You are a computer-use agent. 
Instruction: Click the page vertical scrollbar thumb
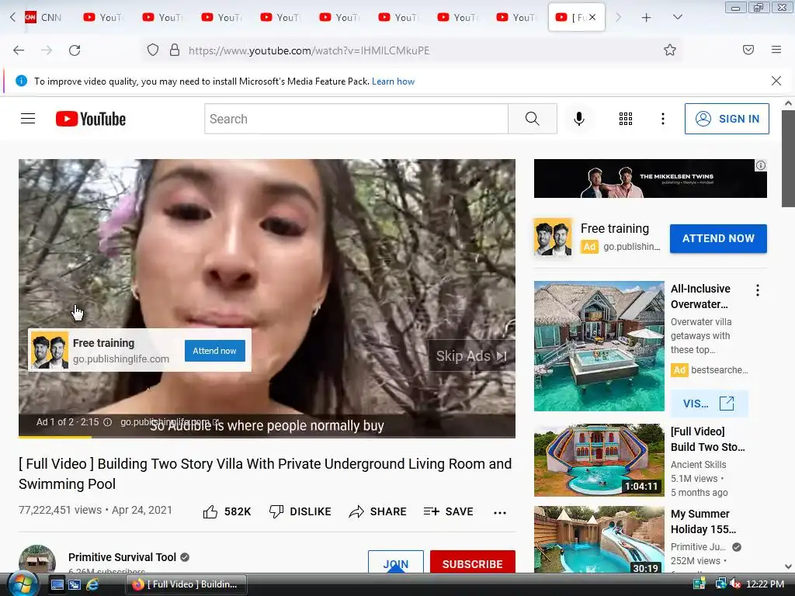click(788, 158)
